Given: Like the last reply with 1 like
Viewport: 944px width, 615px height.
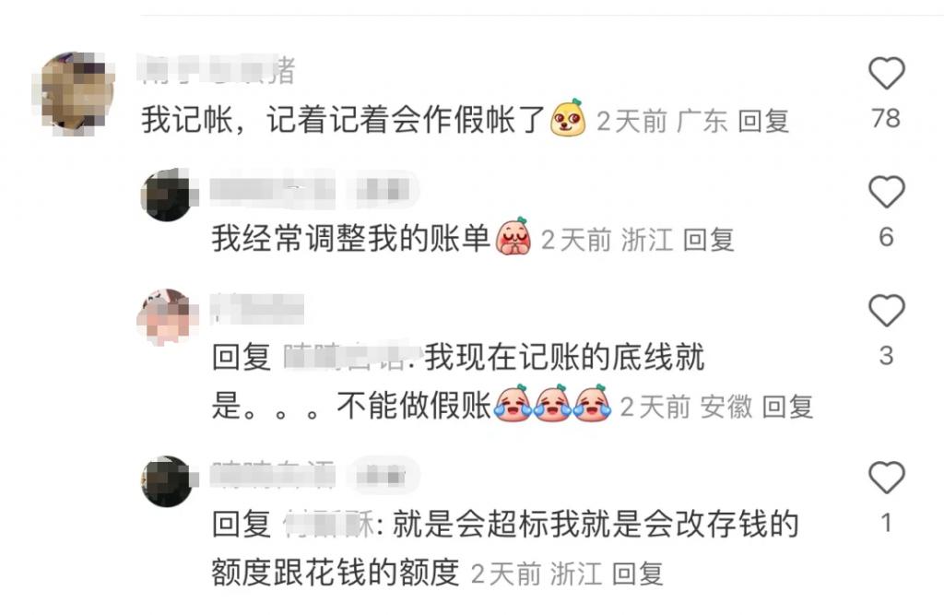Looking at the screenshot, I should (x=886, y=478).
